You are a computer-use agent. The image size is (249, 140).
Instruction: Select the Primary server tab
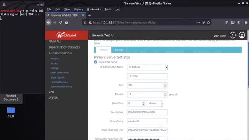point(103,50)
